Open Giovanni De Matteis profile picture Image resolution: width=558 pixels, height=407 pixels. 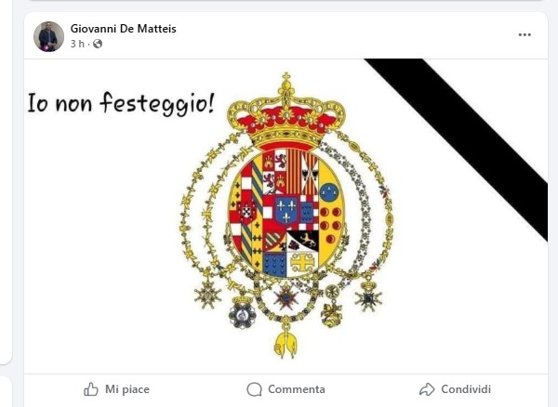48,36
